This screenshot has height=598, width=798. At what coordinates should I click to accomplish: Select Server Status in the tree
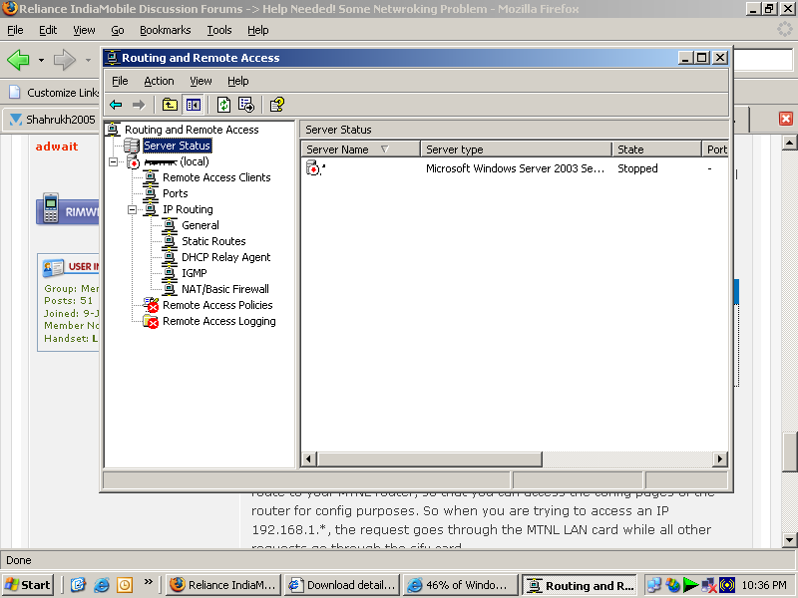point(177,146)
